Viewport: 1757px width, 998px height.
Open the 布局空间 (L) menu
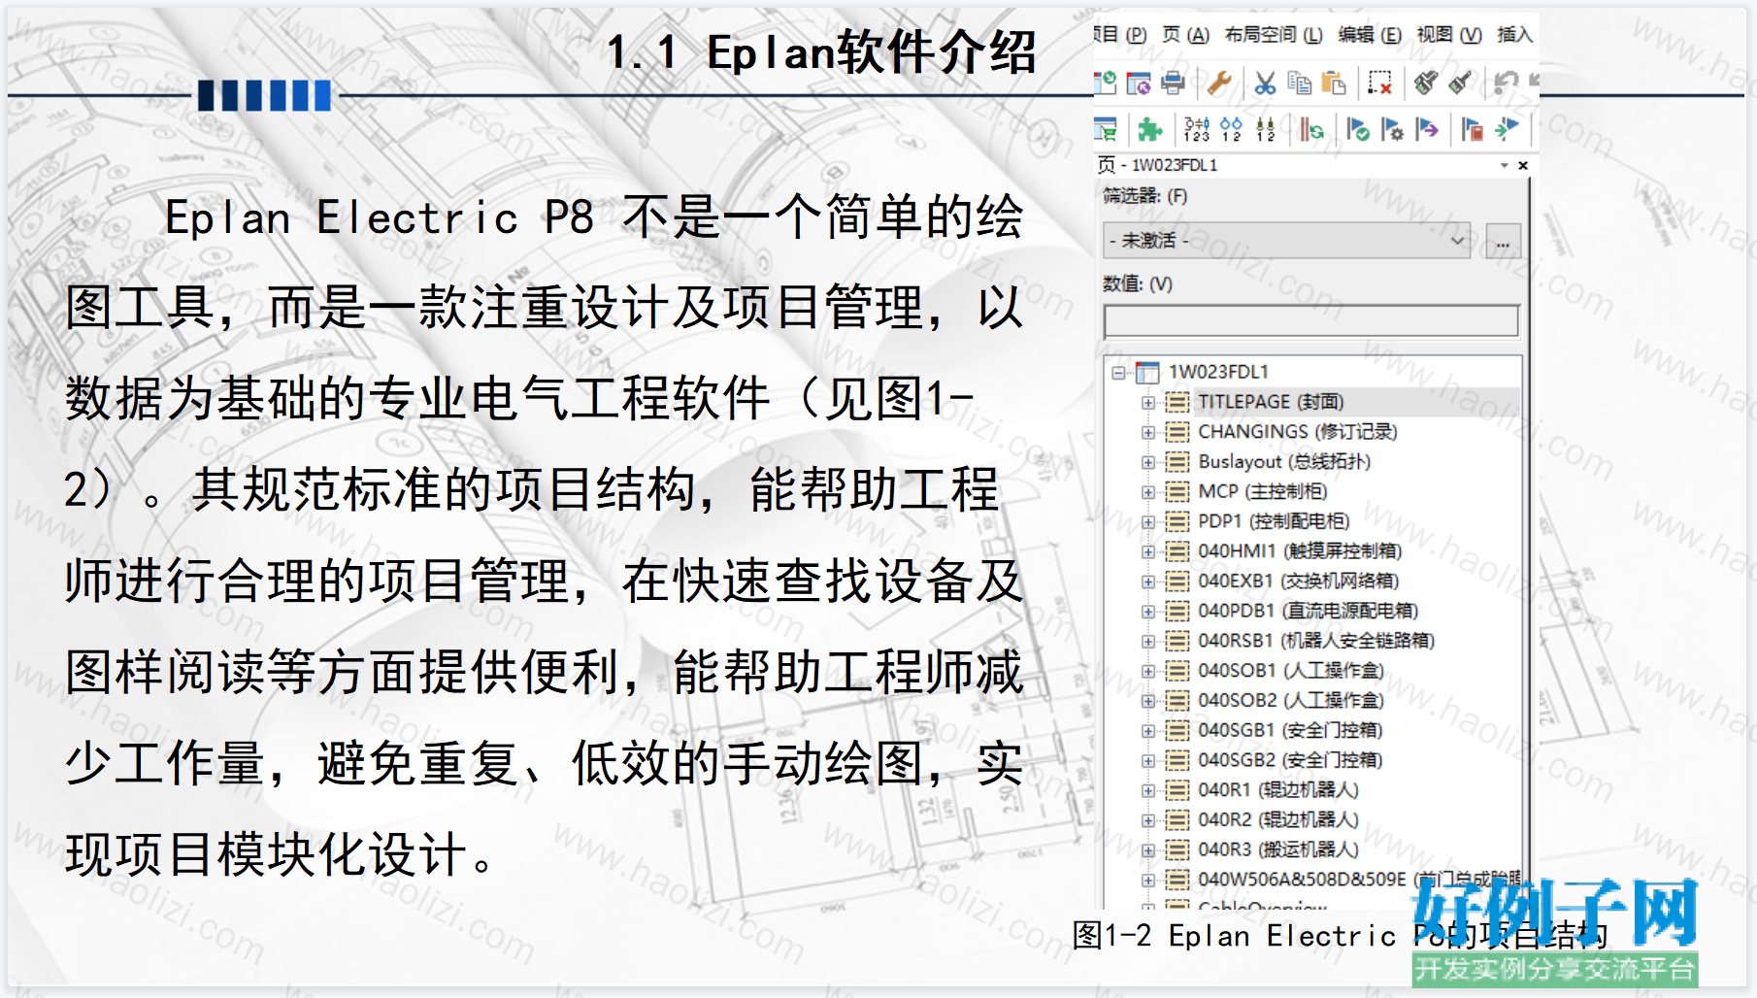[x=1274, y=35]
